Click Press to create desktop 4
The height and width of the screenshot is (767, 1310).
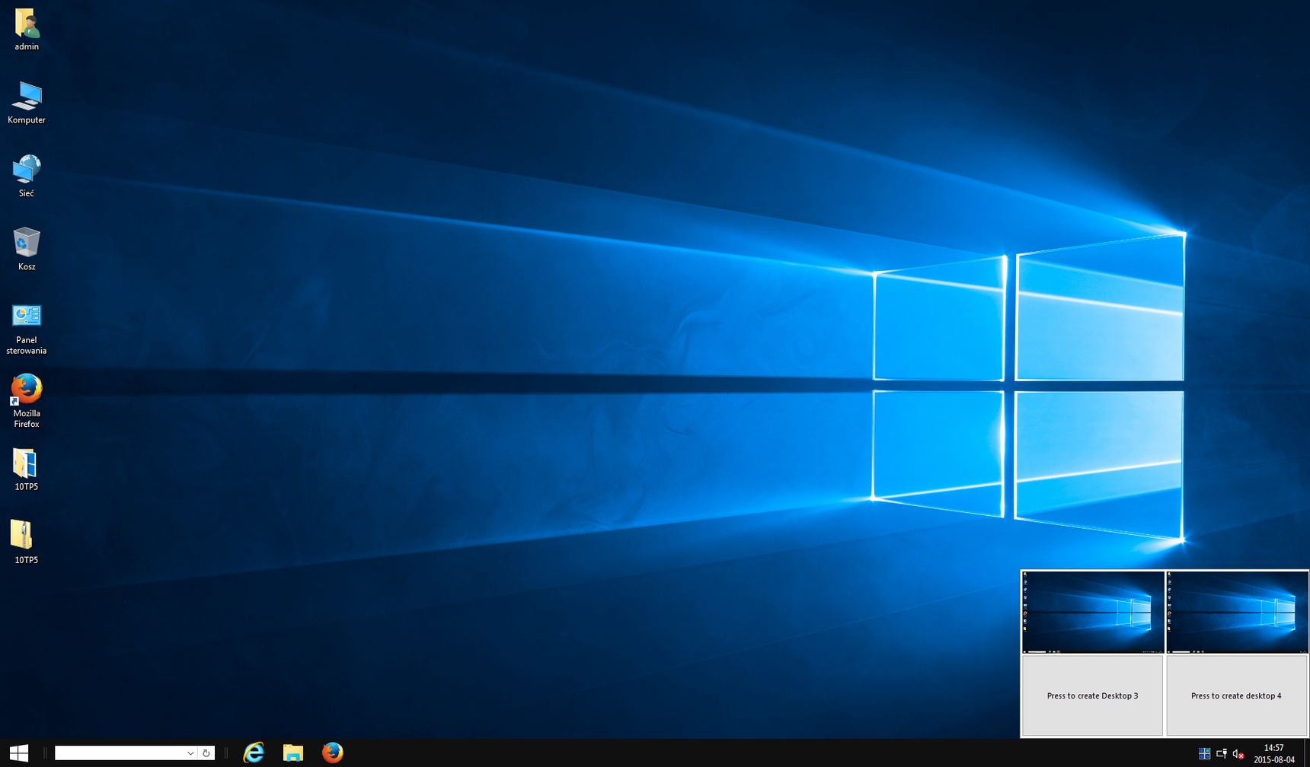(1236, 695)
